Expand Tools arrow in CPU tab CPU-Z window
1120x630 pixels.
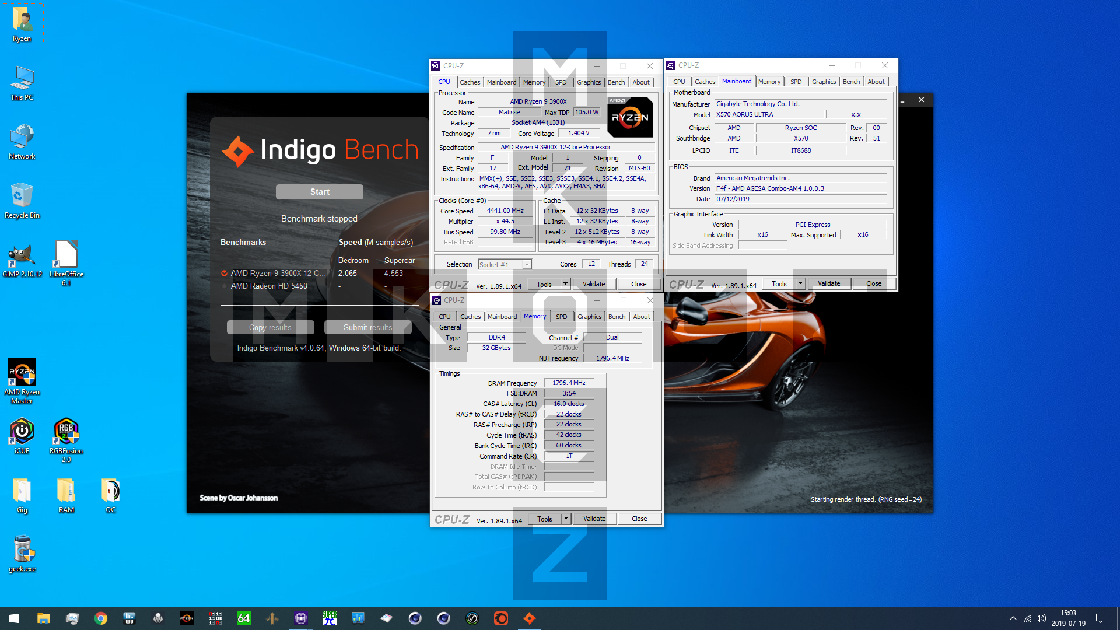(x=565, y=284)
